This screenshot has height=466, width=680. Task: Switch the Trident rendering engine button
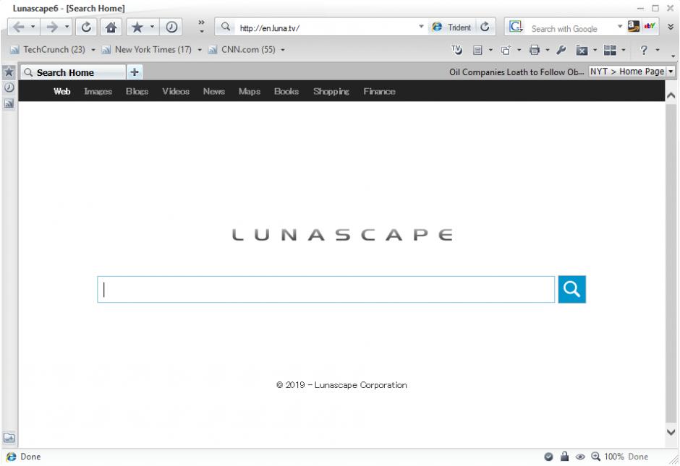[451, 27]
